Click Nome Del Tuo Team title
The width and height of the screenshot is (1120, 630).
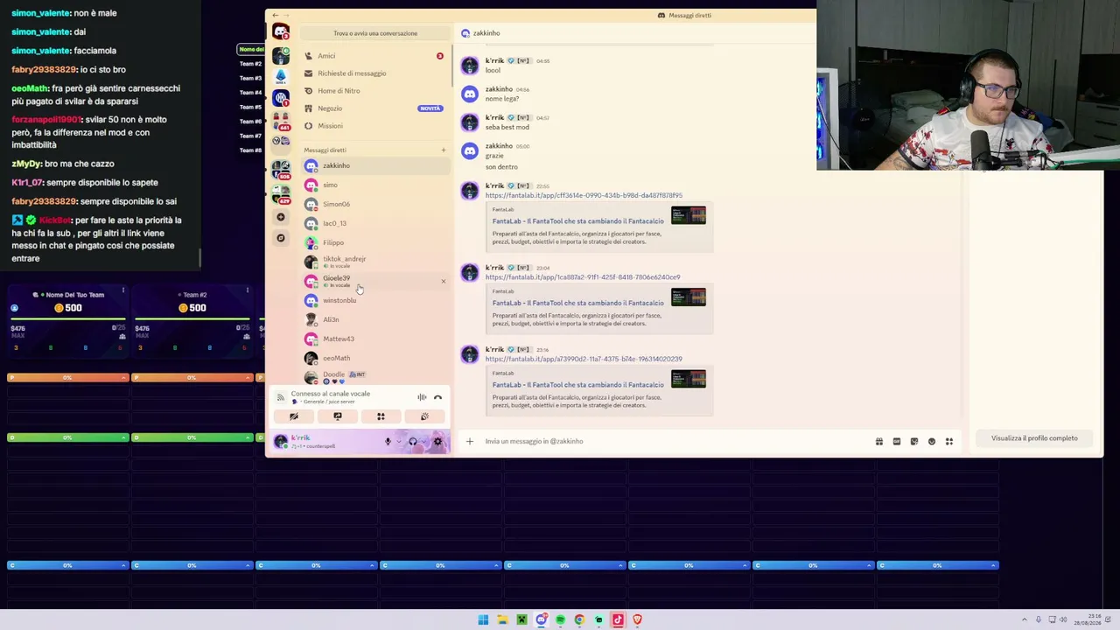(x=74, y=295)
